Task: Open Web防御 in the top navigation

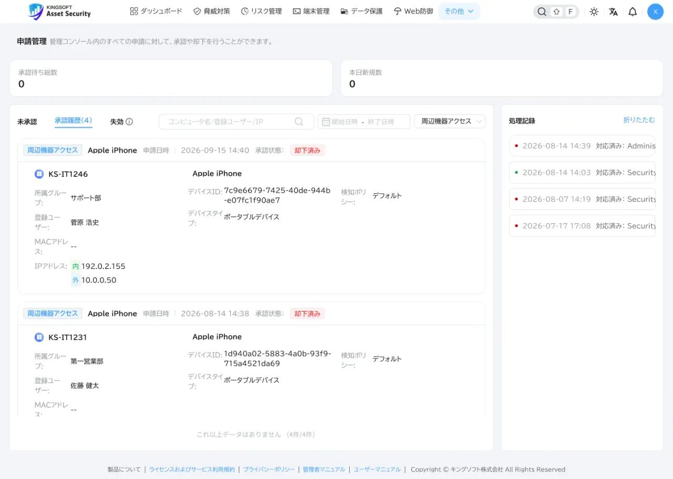Action: pyautogui.click(x=414, y=11)
